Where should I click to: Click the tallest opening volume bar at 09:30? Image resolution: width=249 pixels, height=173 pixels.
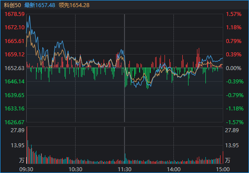coord(27,145)
